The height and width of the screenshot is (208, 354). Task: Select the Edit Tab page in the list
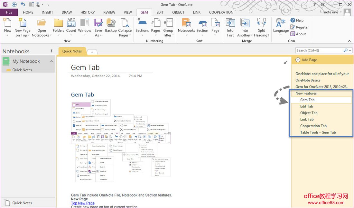(x=306, y=106)
